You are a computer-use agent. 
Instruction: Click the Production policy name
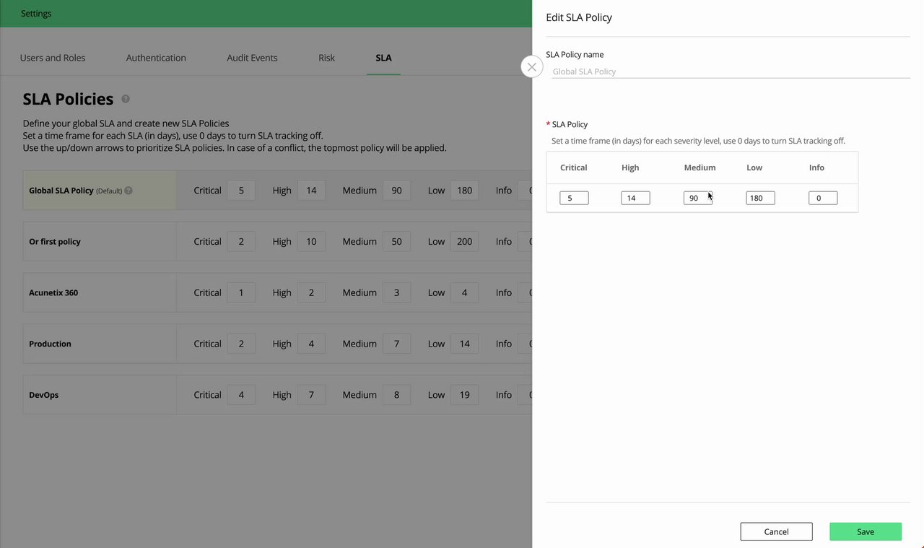coord(50,344)
